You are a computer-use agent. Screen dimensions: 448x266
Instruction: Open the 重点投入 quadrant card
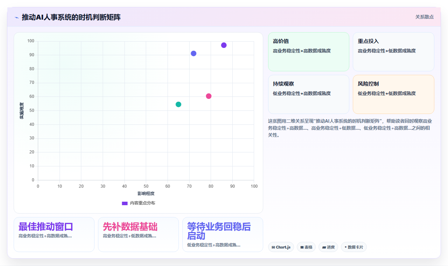[x=393, y=52]
